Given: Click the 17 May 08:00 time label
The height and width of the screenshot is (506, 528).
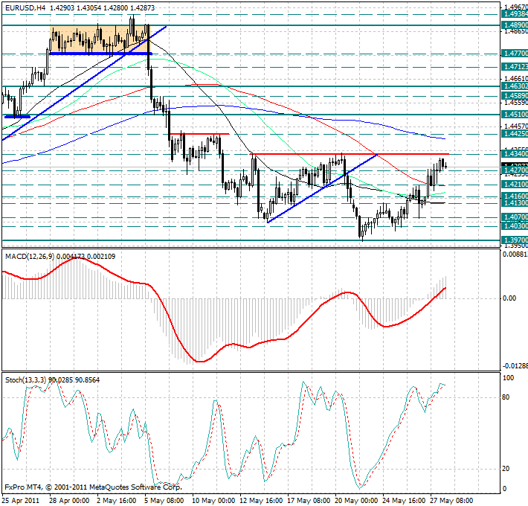Looking at the screenshot, I should coord(309,501).
